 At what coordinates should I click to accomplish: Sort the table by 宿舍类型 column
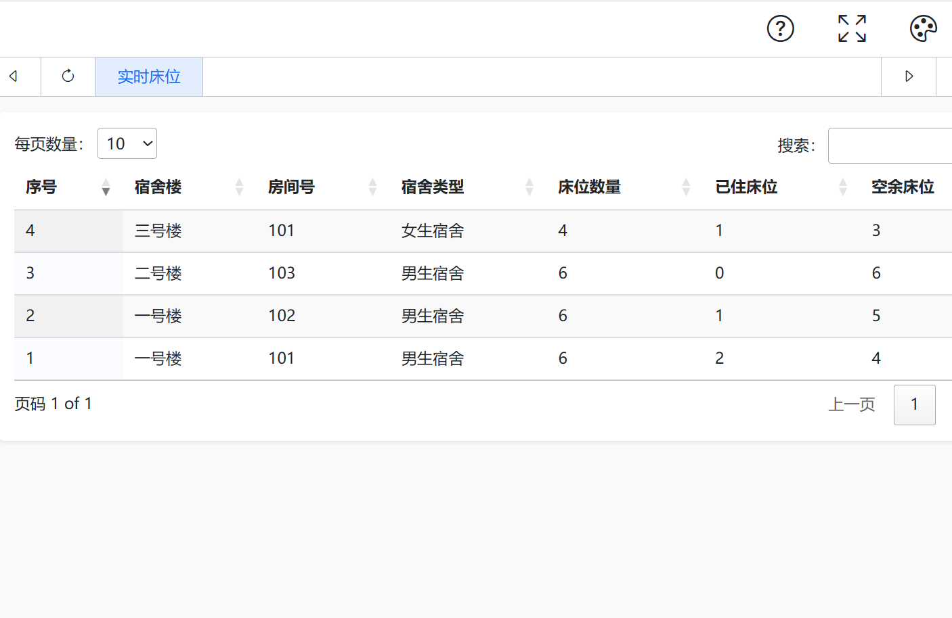(x=469, y=187)
